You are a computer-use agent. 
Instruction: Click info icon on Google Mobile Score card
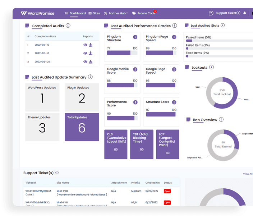(x=135, y=69)
